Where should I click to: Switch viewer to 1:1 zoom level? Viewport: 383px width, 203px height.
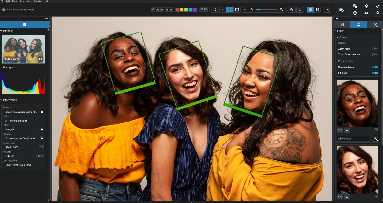coord(223,10)
